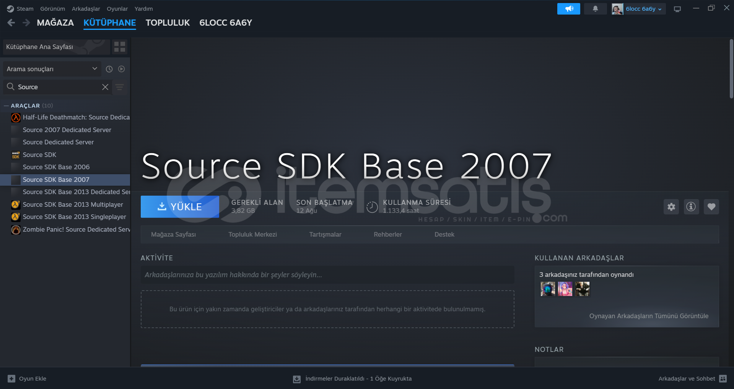Click the profile avatar picture

click(617, 9)
